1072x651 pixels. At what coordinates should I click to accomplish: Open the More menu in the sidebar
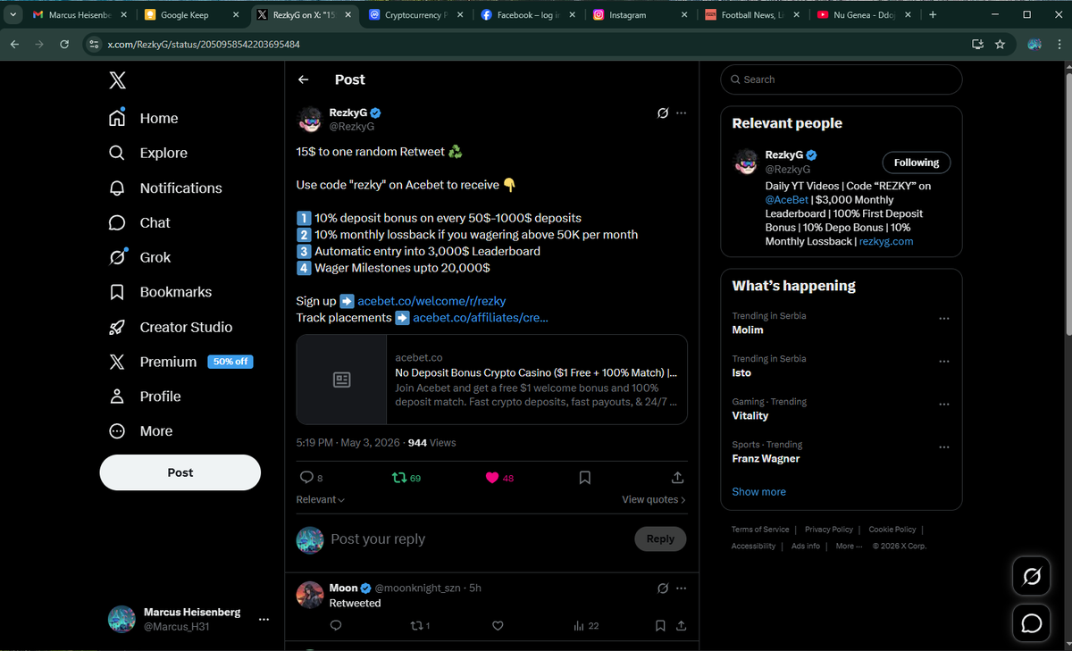[x=141, y=431]
